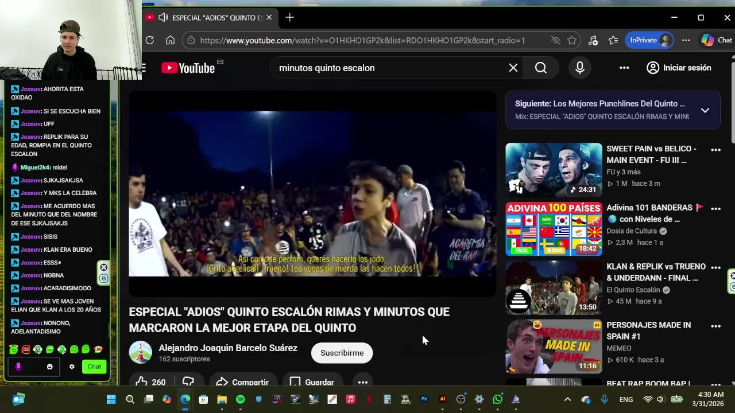
Task: Click the main video player
Action: pyautogui.click(x=312, y=193)
